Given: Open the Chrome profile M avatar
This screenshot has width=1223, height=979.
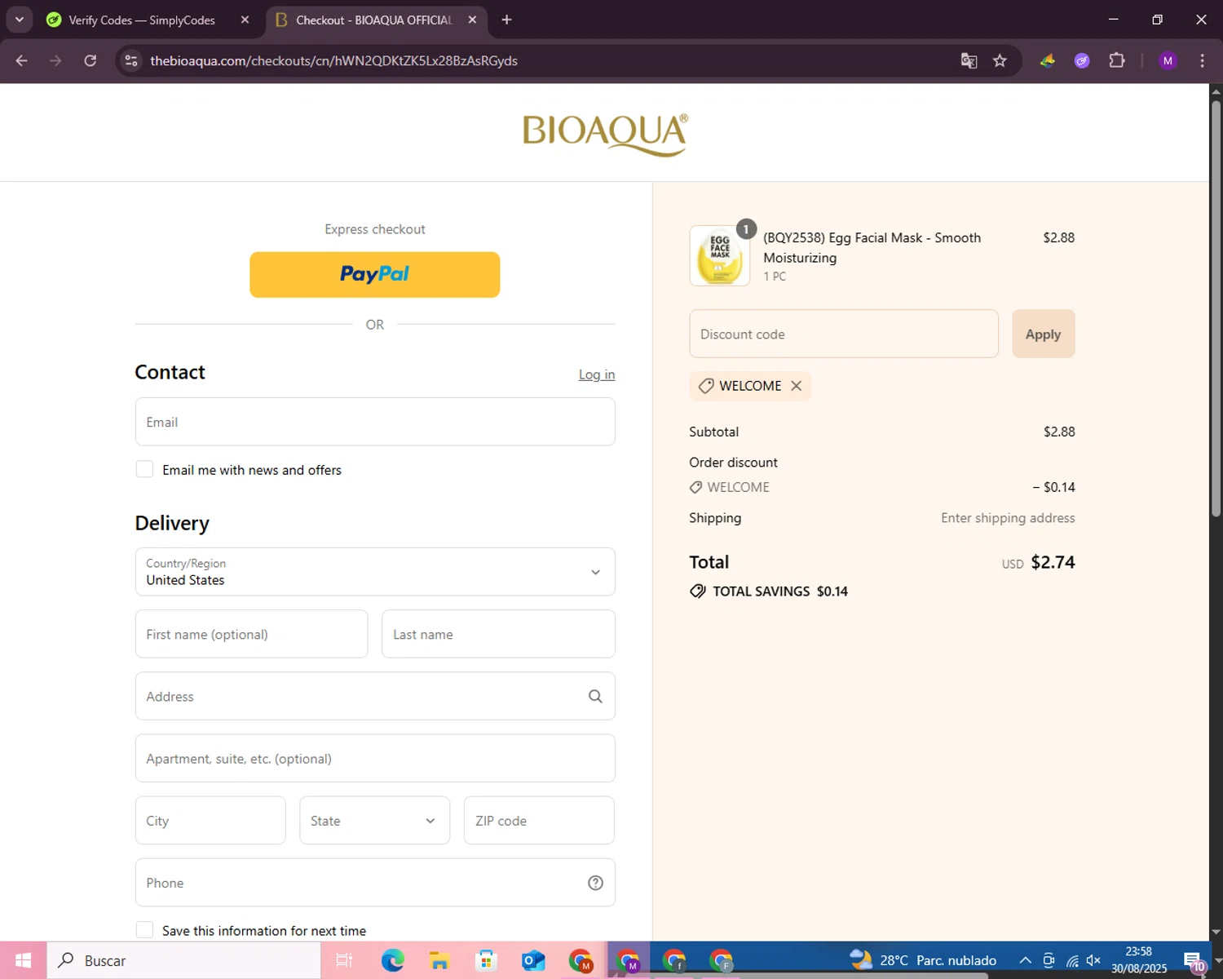Looking at the screenshot, I should [1168, 60].
